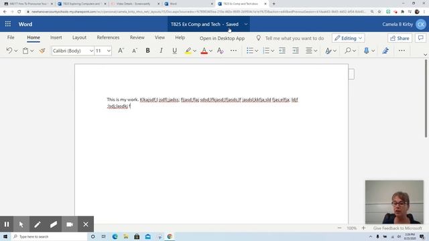Switch to the View tab

point(160,37)
